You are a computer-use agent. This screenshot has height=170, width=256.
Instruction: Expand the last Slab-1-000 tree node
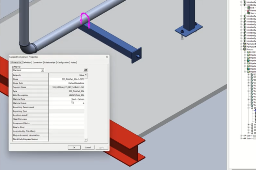[x=241, y=139]
